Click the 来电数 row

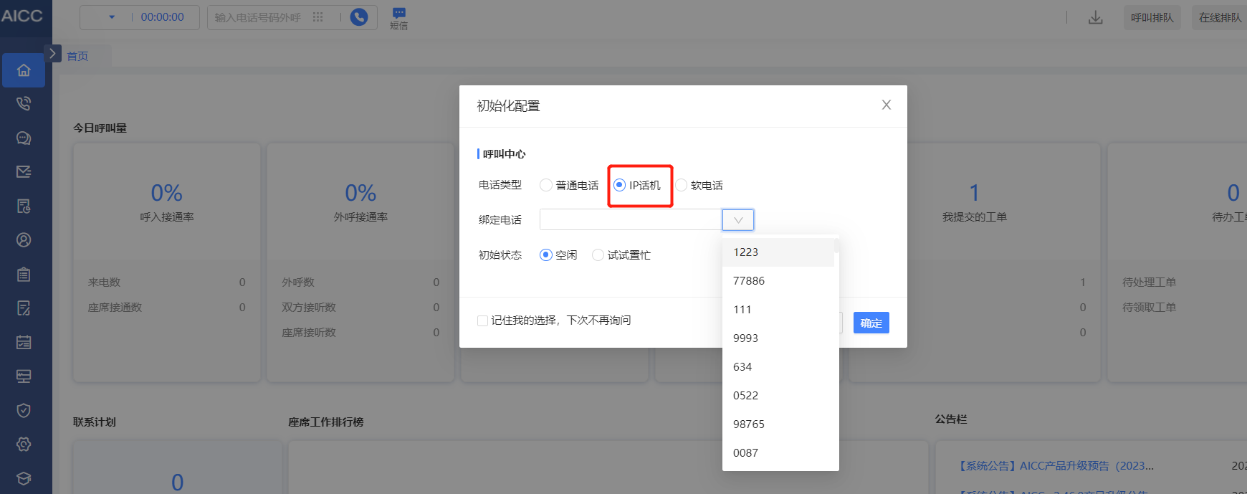pos(167,282)
